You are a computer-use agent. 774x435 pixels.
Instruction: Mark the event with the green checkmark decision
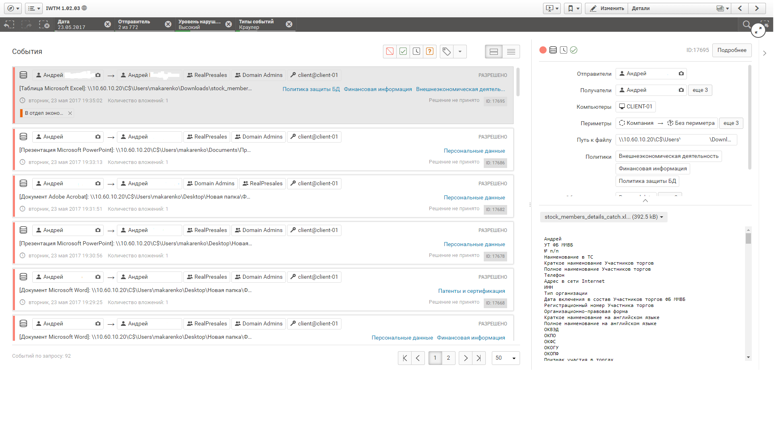point(403,52)
